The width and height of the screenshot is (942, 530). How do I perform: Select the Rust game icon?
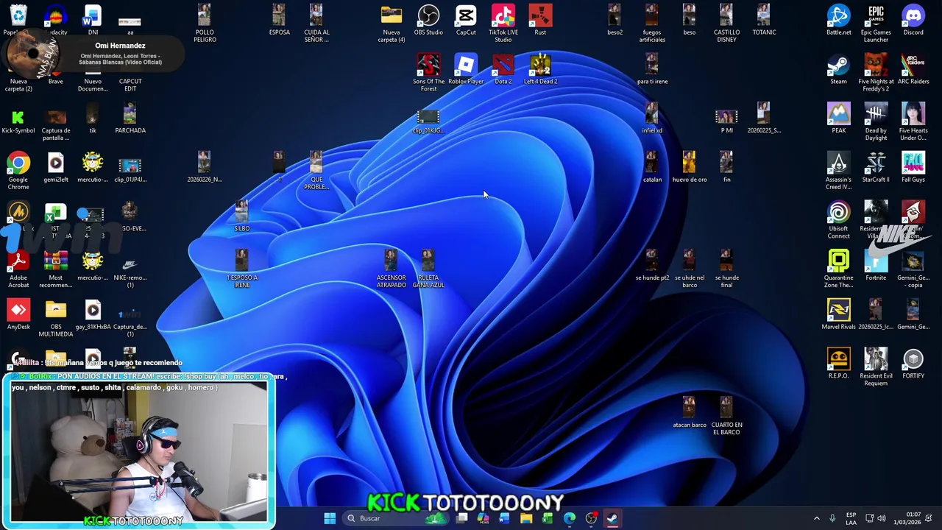pos(540,21)
